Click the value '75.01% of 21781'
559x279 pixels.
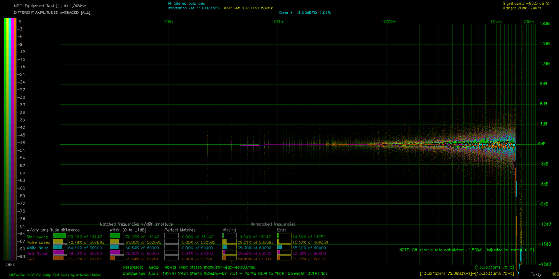[85, 259]
